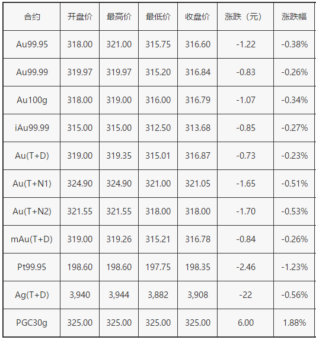Click the Au99.99 contract name
This screenshot has height=340, width=316.
(32, 72)
